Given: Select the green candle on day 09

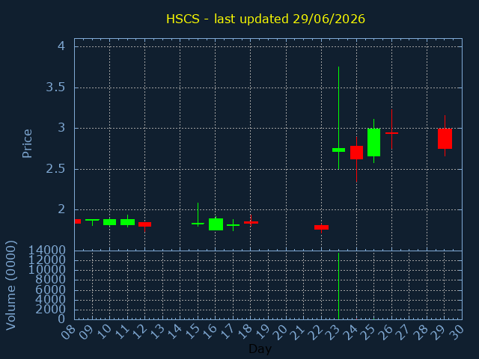Looking at the screenshot, I should coord(92,220).
